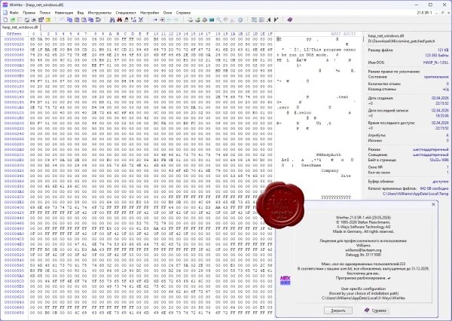This screenshot has width=452, height=321.
Task: Open the Навигация menu
Action: [64, 13]
